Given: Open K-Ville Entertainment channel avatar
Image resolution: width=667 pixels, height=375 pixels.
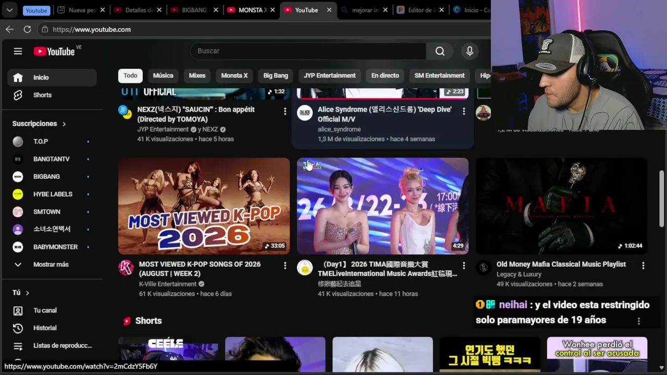Looking at the screenshot, I should point(126,268).
